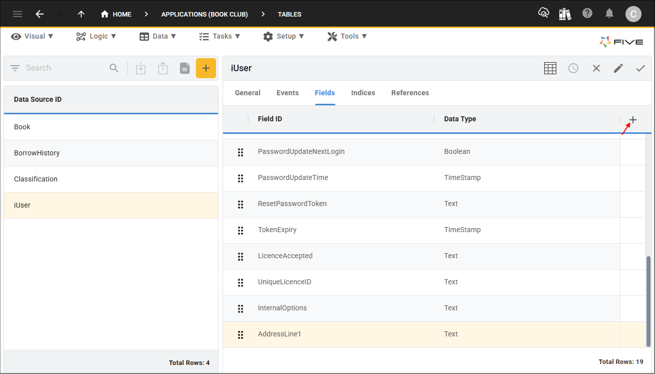Click drag handle of PasswordUpdateNextLogin row
The image size is (655, 374).
point(241,152)
